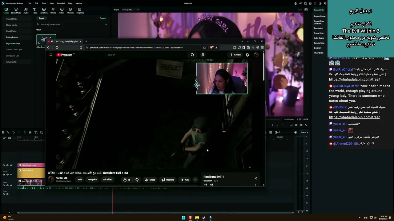The image size is (394, 221).
Task: Open the player Full Quality dropdown
Action: (131, 10)
